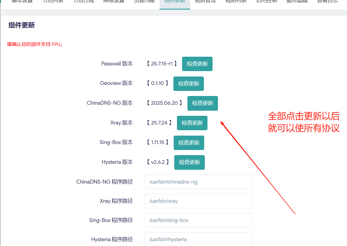Click the "Passwall 版本" label
347x246 pixels.
tap(117, 64)
